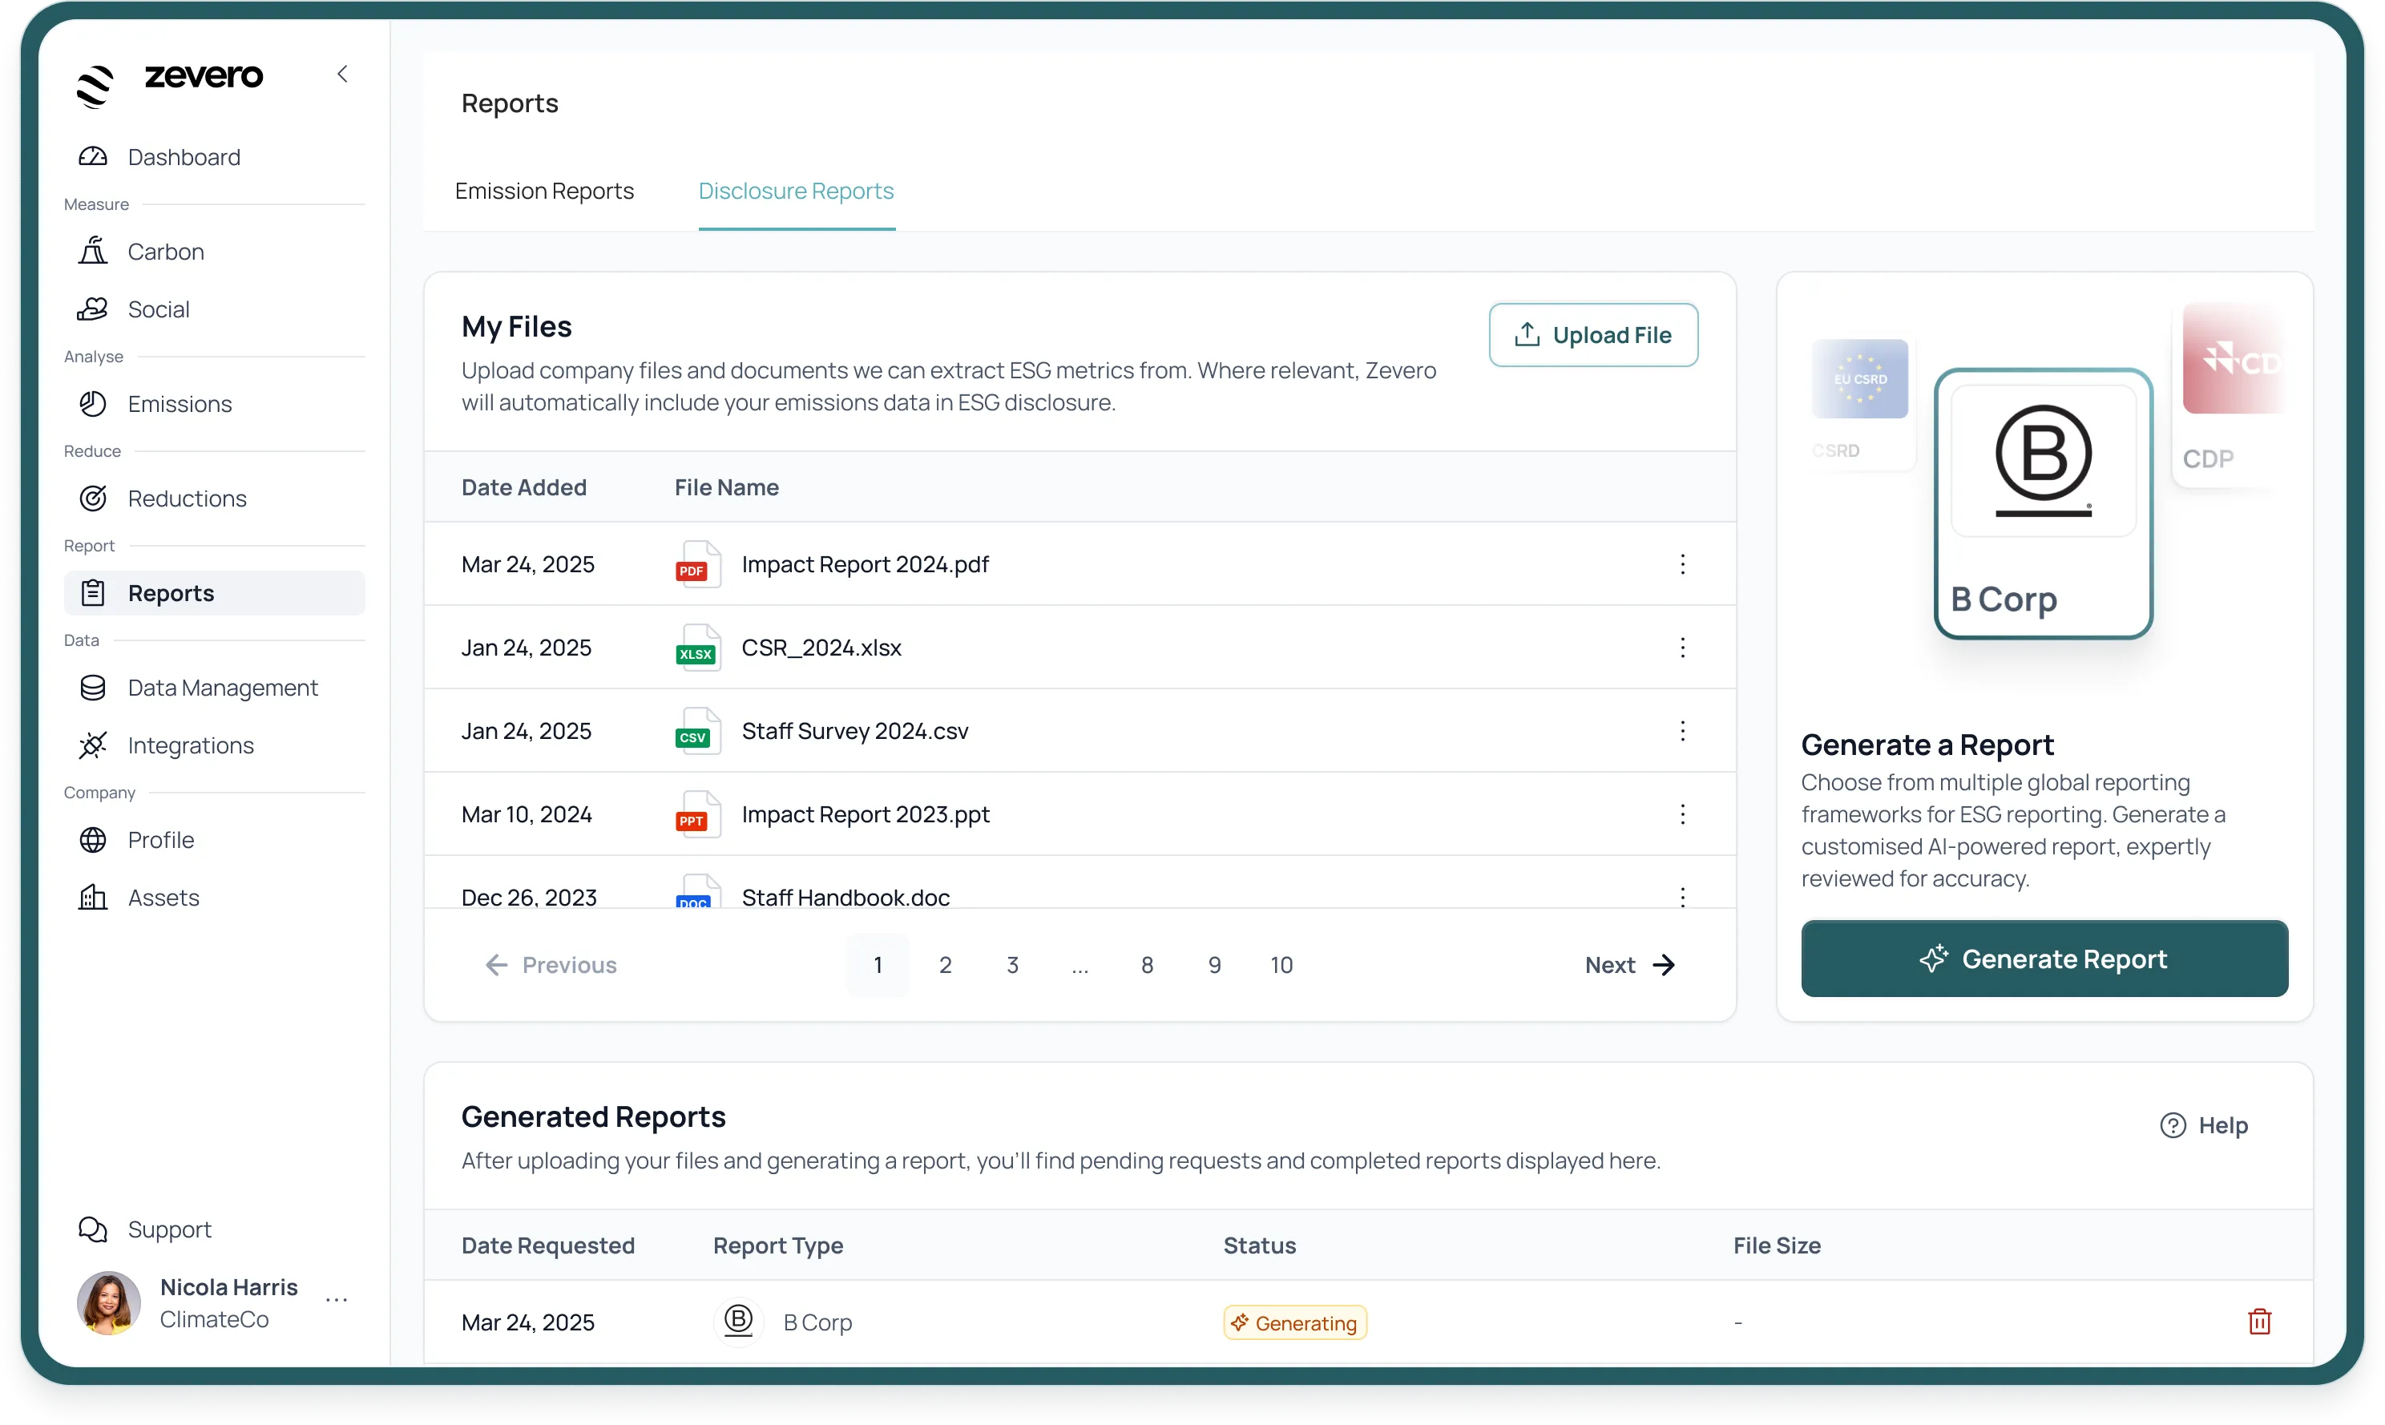The width and height of the screenshot is (2385, 1425).
Task: Open Nicola Harris account options
Action: [336, 1300]
